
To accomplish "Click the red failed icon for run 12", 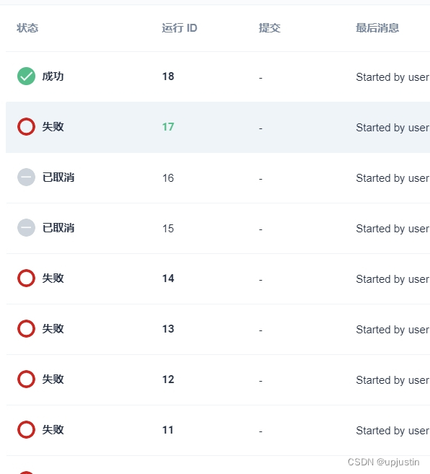I will click(x=26, y=379).
